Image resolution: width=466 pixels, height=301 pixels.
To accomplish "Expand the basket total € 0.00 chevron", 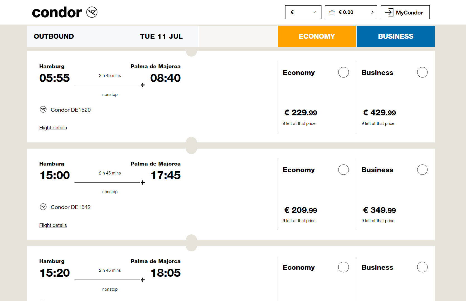I will [x=372, y=12].
